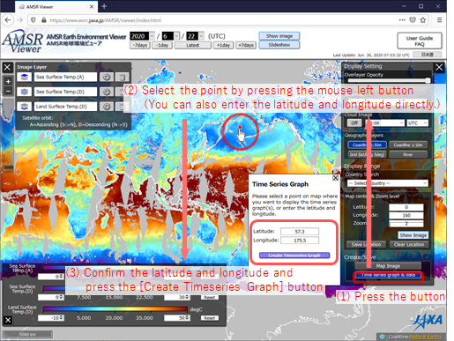Toggle Coastline 1:10m layer

408,145
